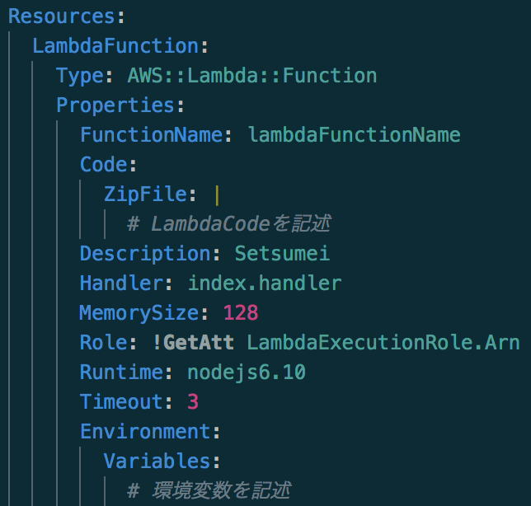Viewport: 531px width, 506px height.
Task: Click the Code key
Action: (104, 164)
